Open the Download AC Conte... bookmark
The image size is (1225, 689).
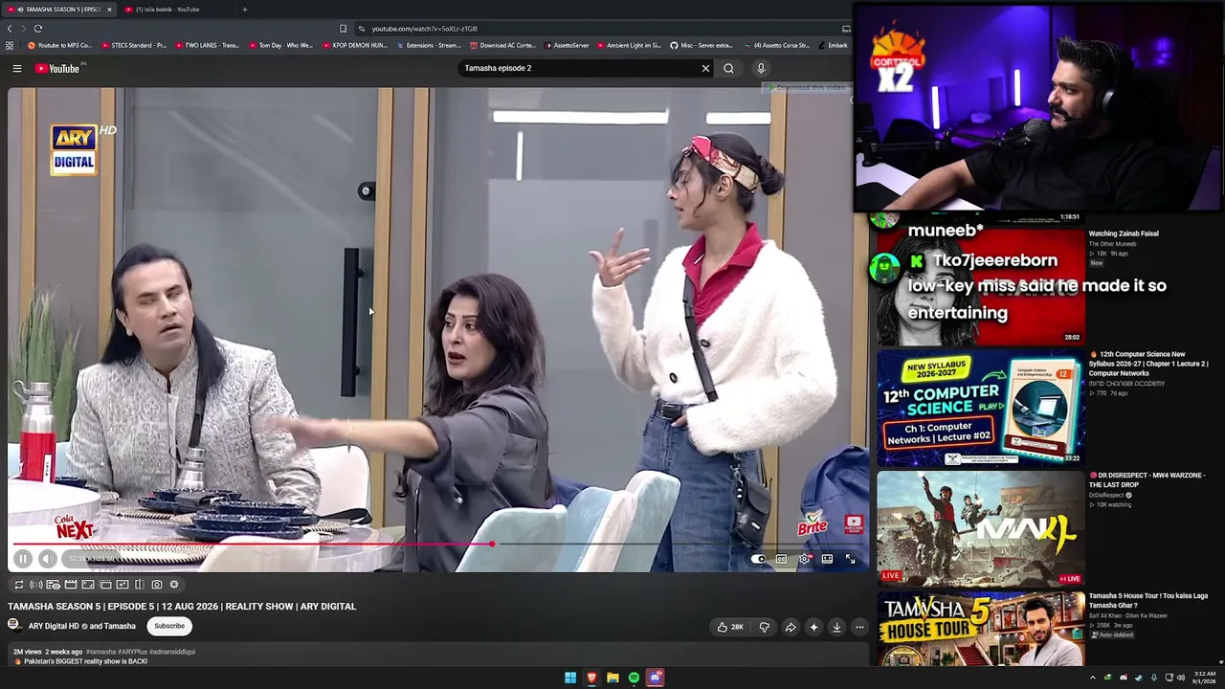503,45
